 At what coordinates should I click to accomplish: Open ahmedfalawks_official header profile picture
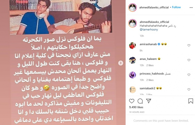pyautogui.click(x=132, y=7)
